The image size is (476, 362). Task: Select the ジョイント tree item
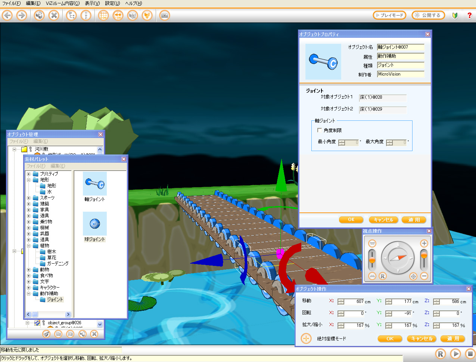tap(55, 300)
